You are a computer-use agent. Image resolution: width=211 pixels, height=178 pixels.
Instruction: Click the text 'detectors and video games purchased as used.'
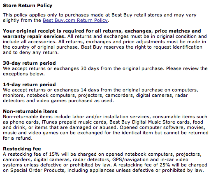(58, 101)
